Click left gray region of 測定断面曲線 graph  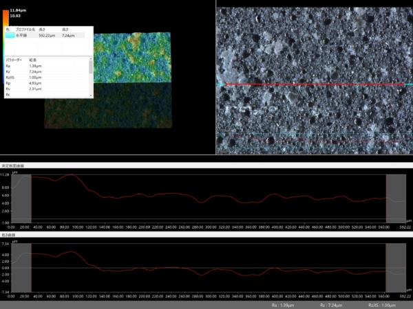coord(25,198)
